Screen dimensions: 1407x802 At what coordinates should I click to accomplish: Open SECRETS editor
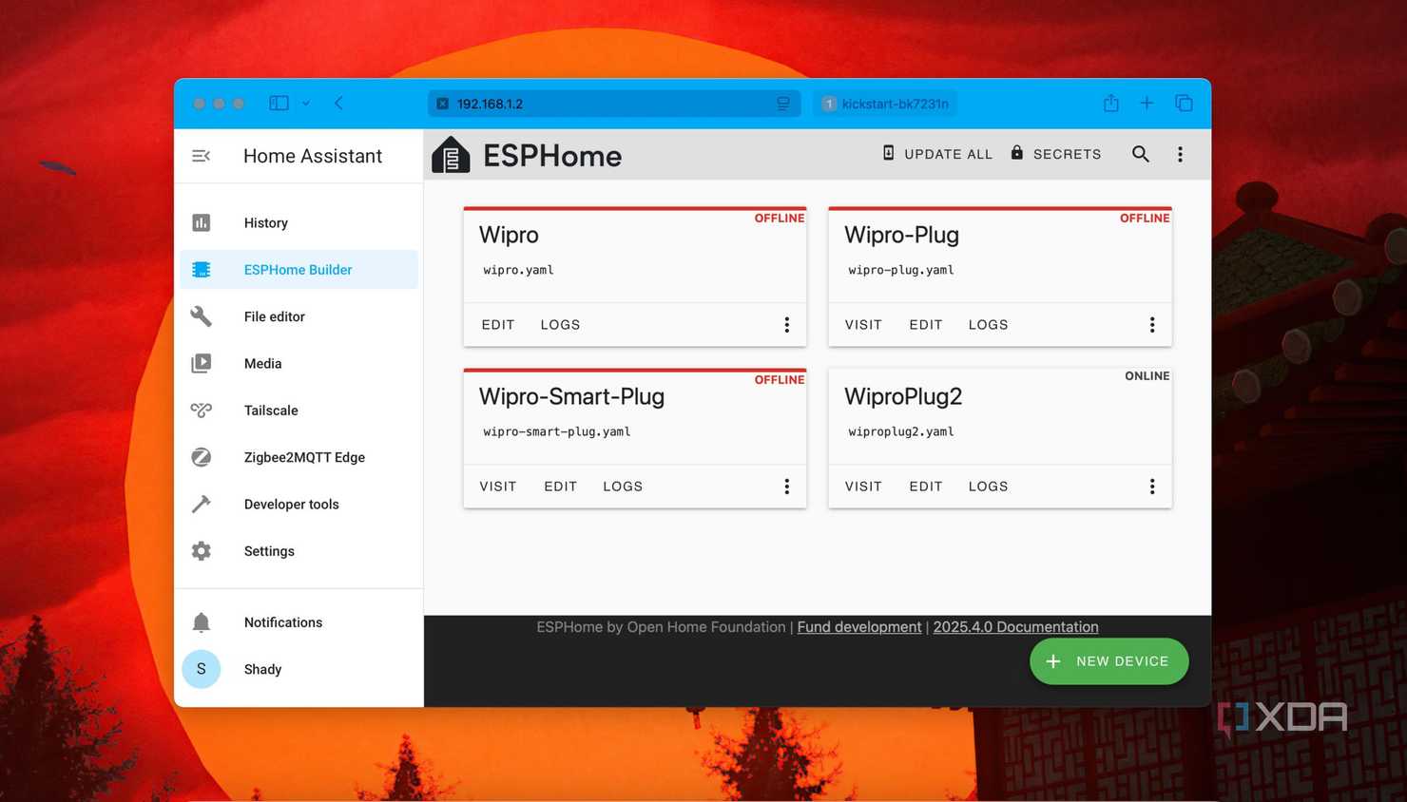(1056, 154)
